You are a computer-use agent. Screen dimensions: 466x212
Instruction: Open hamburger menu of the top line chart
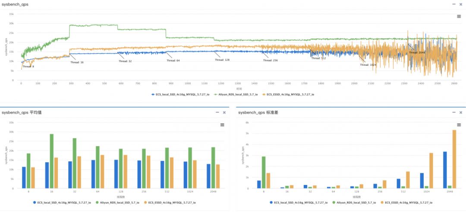point(459,16)
